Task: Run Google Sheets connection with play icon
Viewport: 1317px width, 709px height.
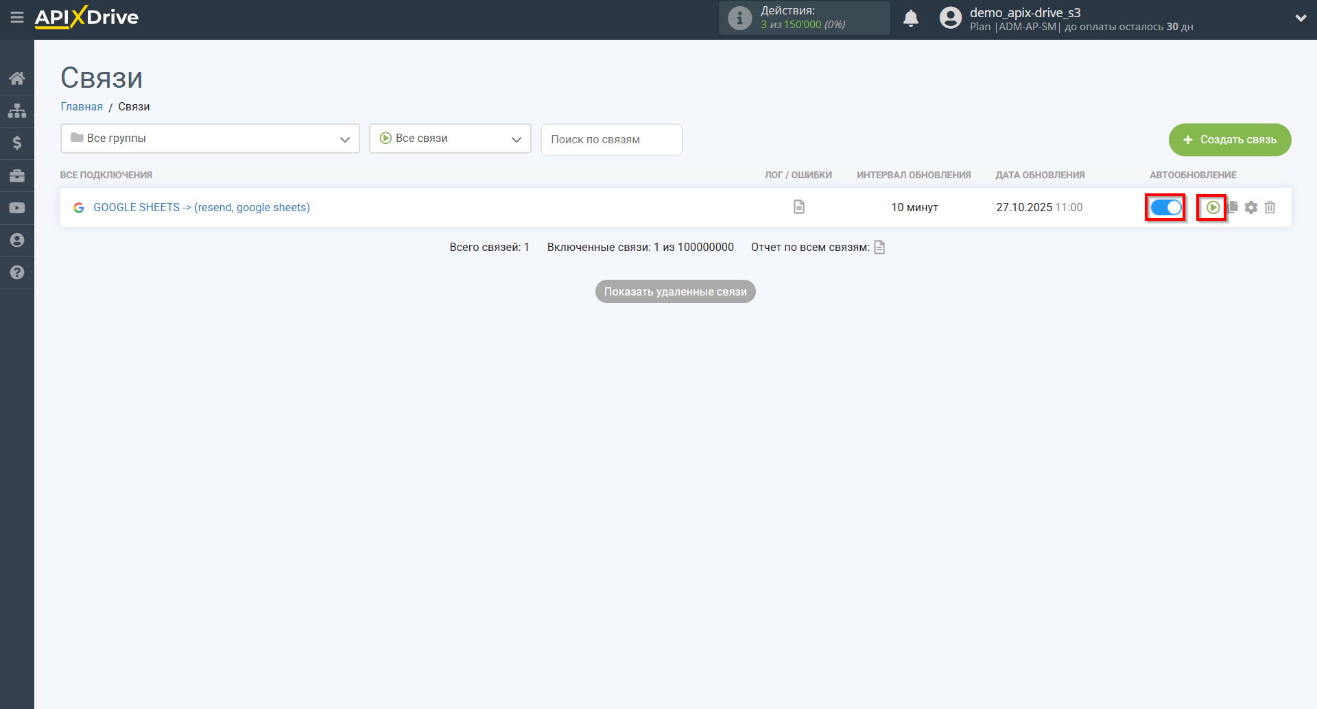Action: pos(1213,207)
